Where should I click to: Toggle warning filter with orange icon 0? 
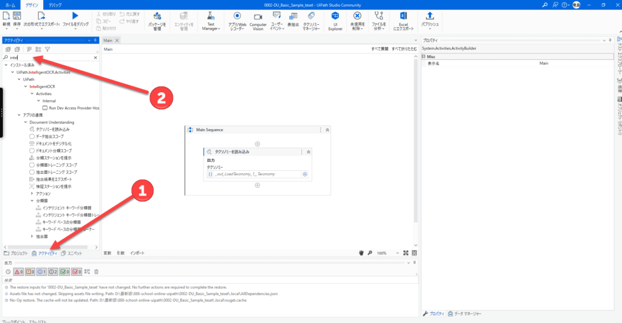(x=30, y=271)
